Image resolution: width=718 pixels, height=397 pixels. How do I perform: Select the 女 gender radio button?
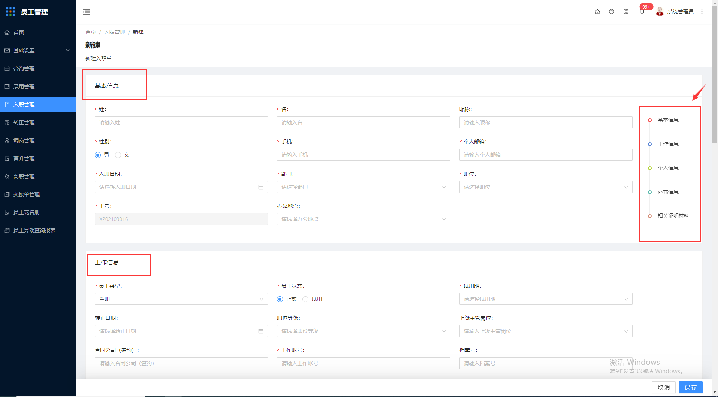click(x=118, y=155)
